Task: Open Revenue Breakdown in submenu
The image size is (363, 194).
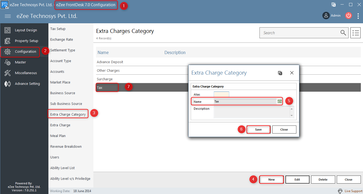Action: pos(66,147)
